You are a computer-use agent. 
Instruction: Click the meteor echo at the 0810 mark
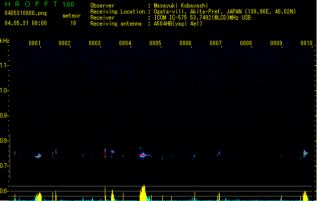point(305,153)
